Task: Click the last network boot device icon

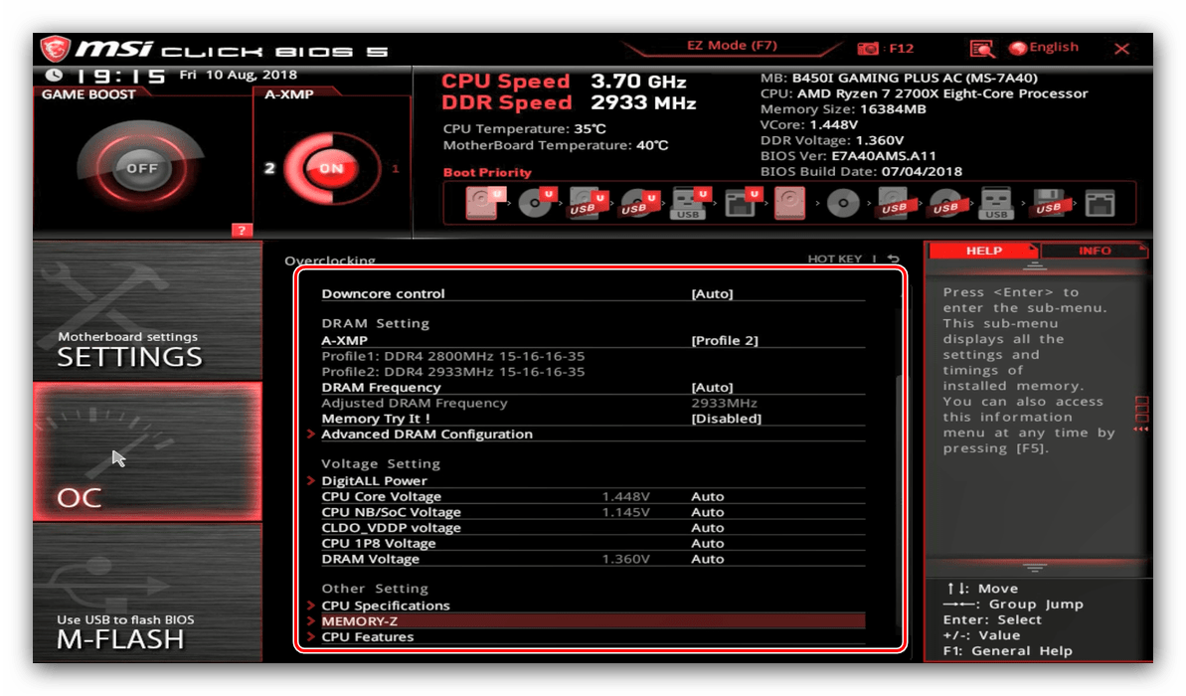Action: 1100,203
